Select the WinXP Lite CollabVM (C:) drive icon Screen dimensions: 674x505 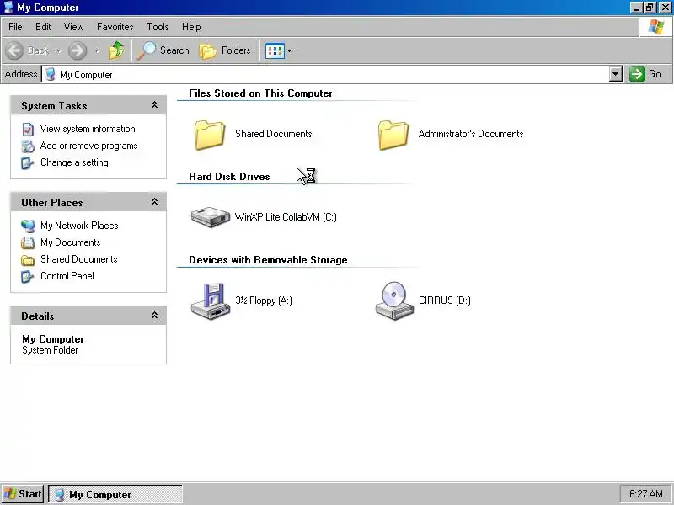(210, 217)
